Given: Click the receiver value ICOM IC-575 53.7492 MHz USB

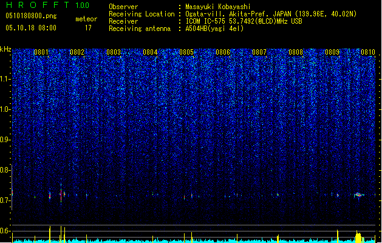Looking at the screenshot, I should (x=244, y=21).
